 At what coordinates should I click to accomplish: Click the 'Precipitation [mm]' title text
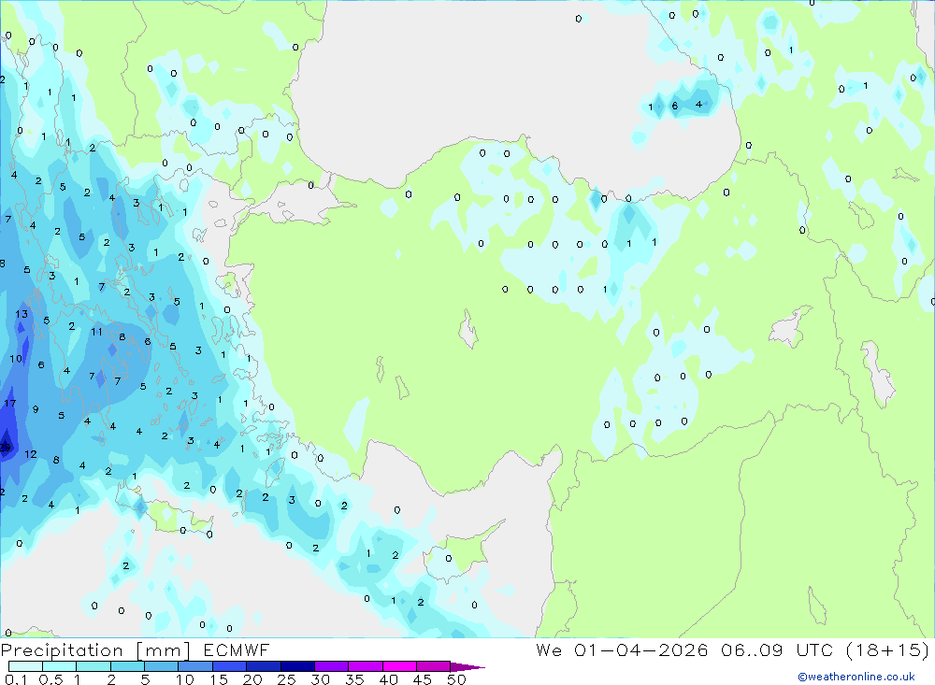pyautogui.click(x=95, y=650)
